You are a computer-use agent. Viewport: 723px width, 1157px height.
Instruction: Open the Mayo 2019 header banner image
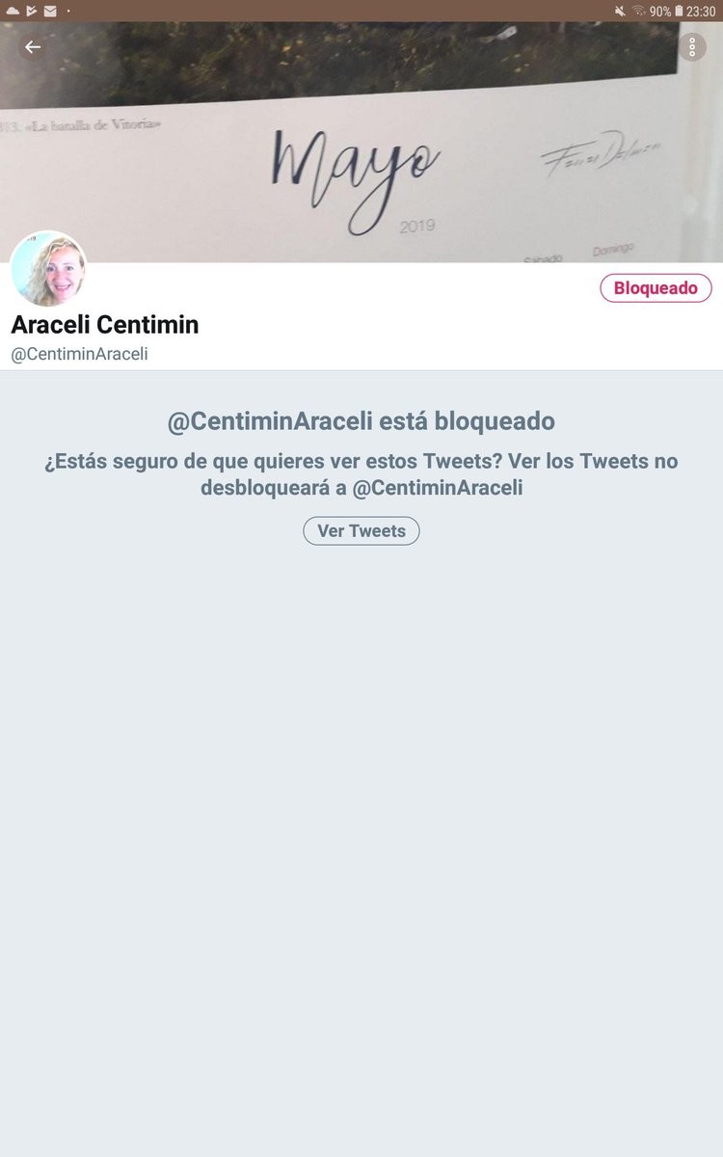[x=361, y=142]
